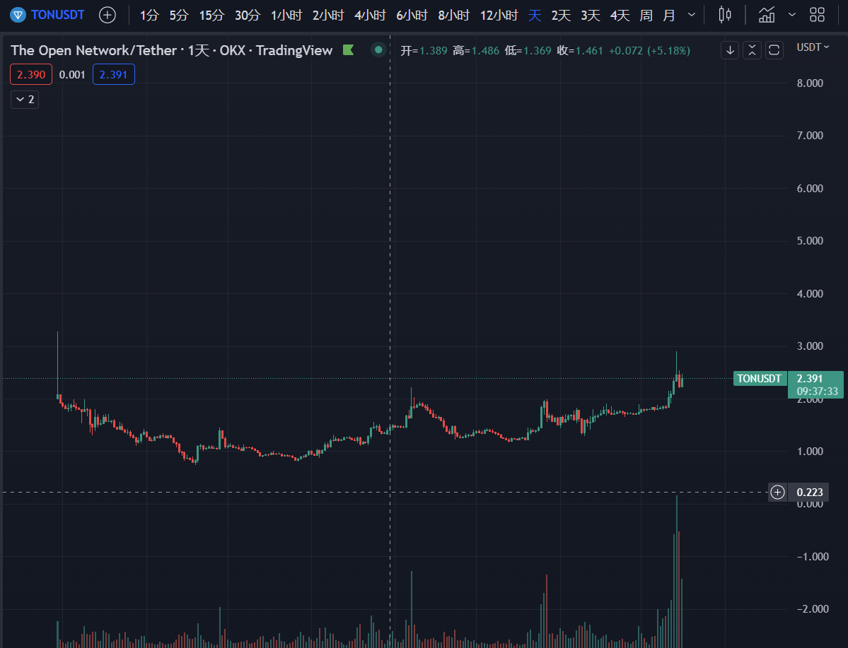Screen dimensions: 848x648
Task: Click the crosshair price label 0.223
Action: [x=810, y=493]
